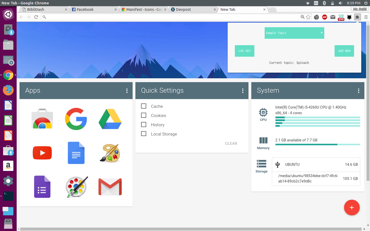Check the Local Storage checkbox
The image size is (370, 231).
[144, 134]
